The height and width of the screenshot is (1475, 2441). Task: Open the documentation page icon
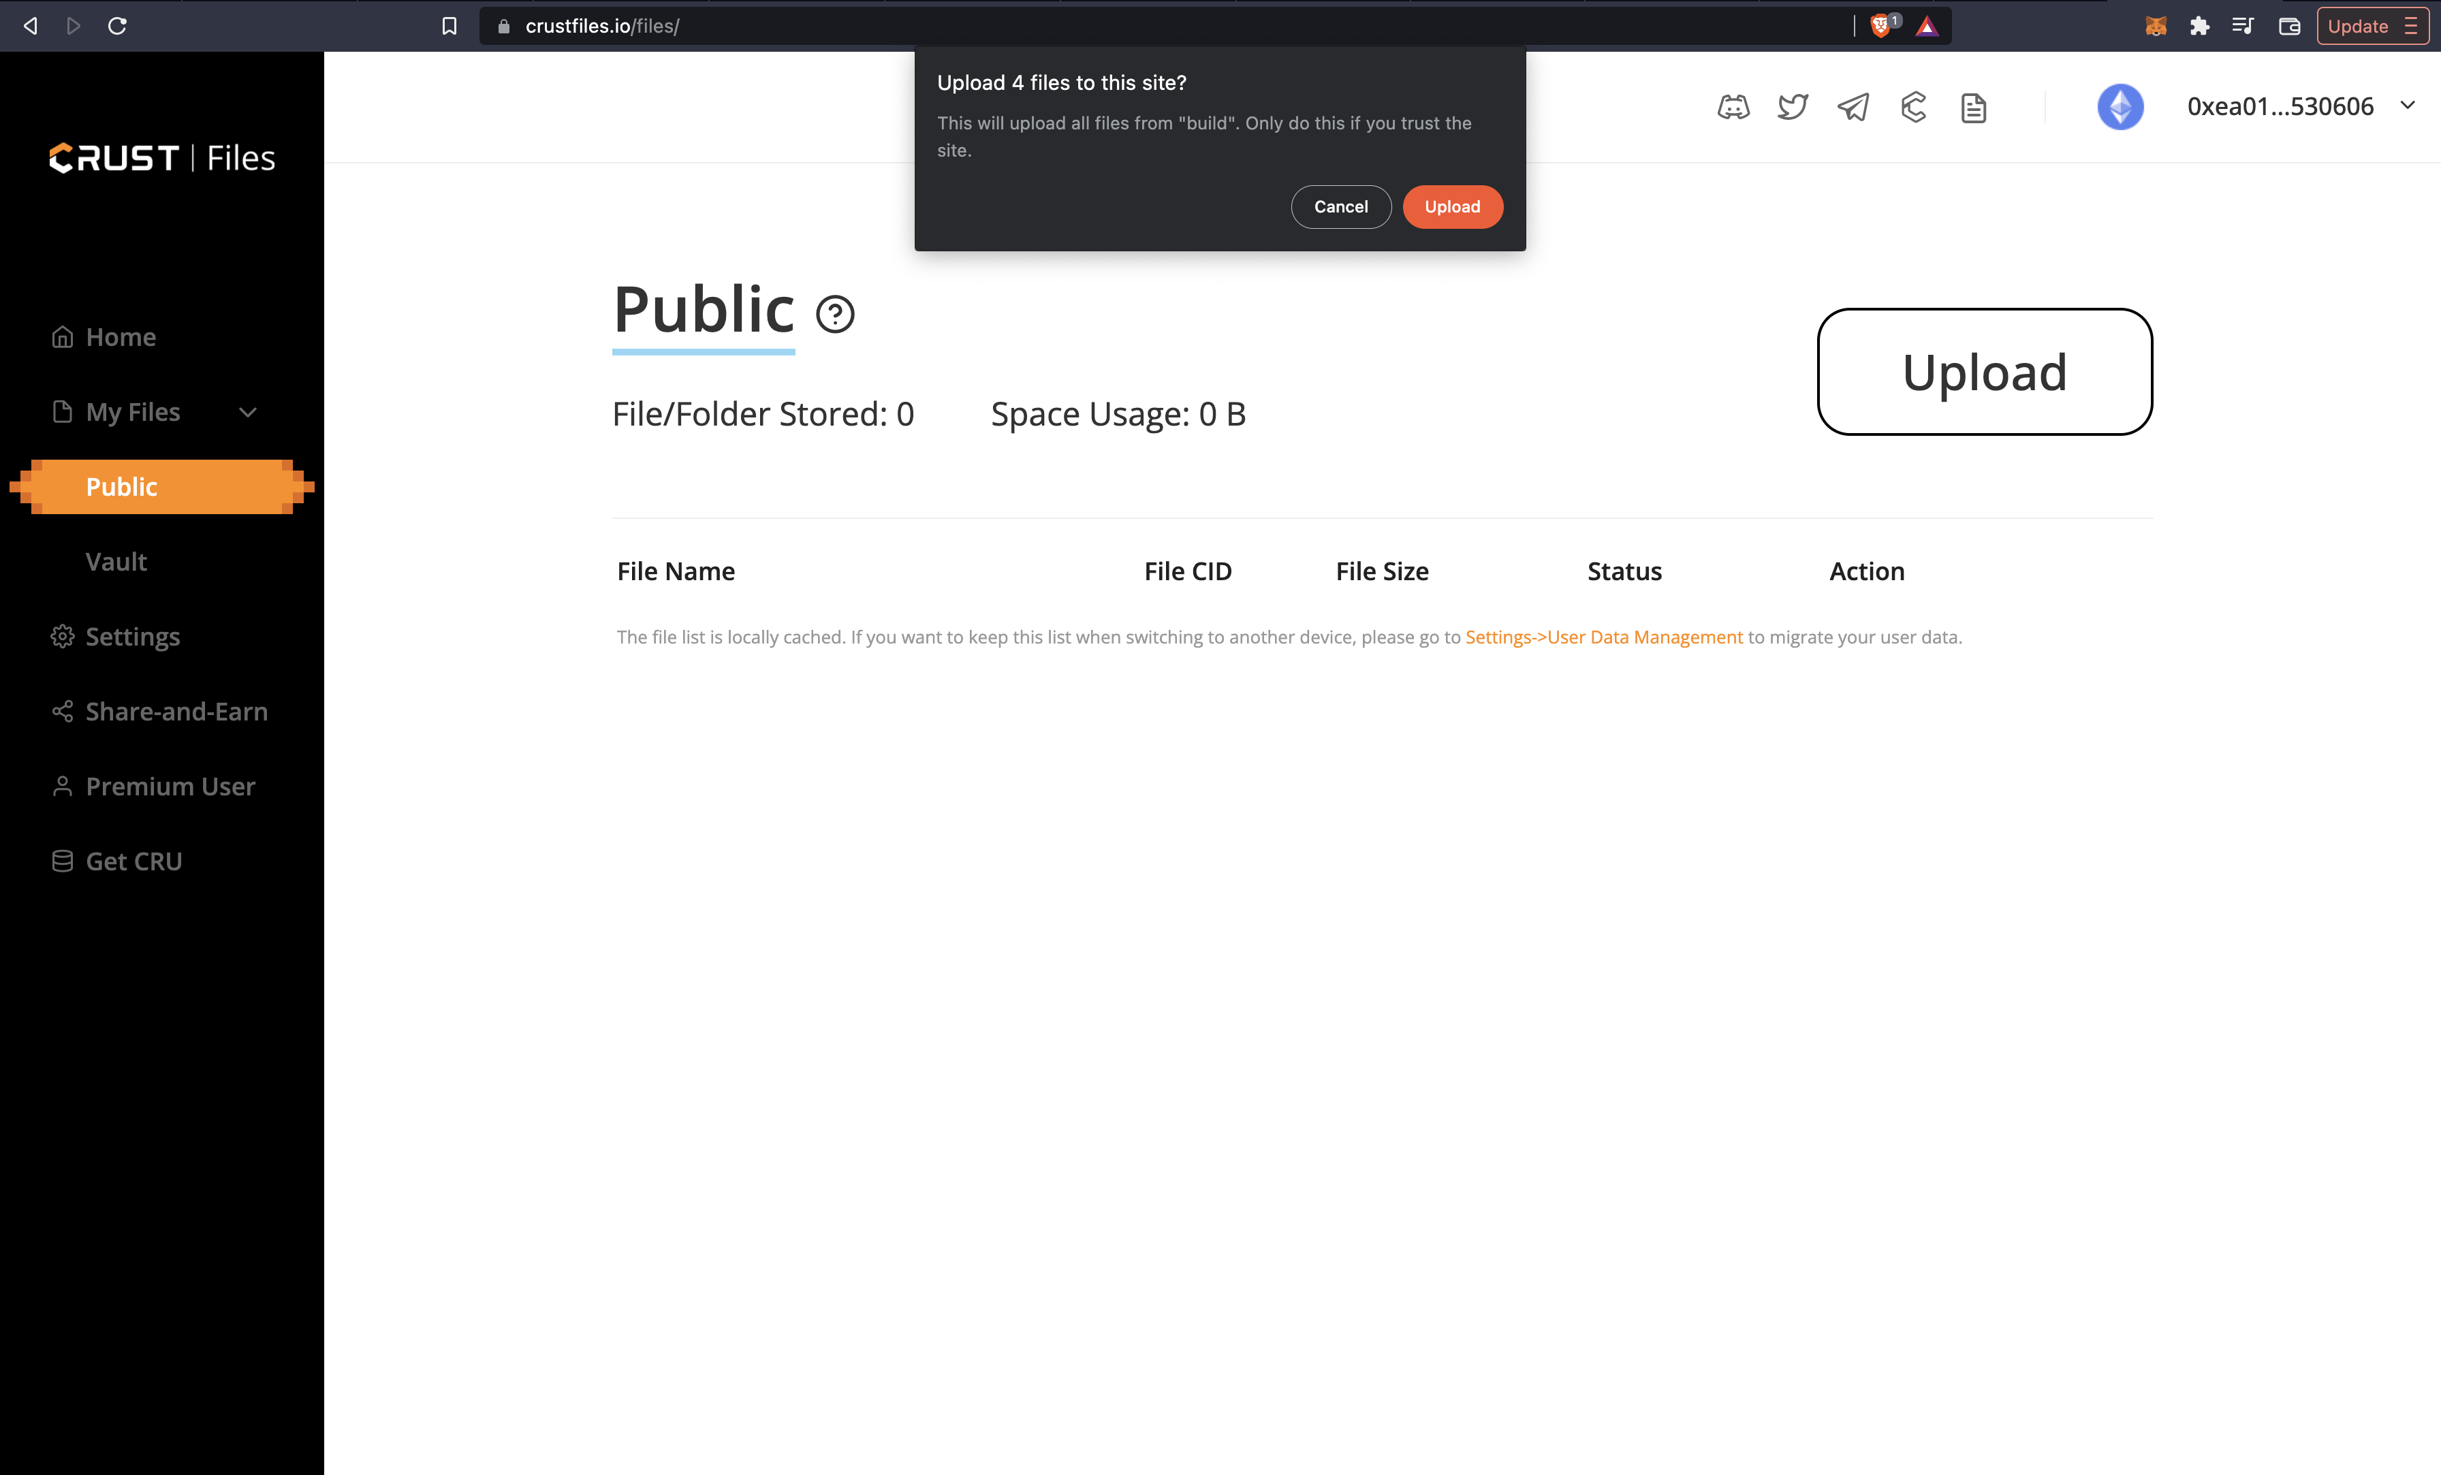[x=1973, y=107]
